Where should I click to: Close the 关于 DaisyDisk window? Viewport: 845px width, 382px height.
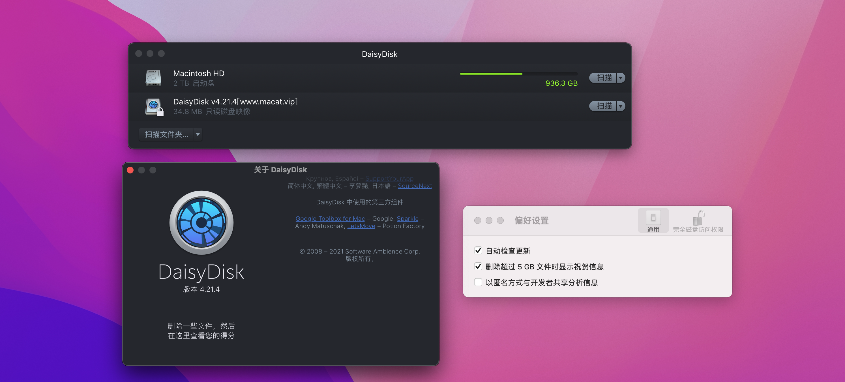tap(130, 170)
